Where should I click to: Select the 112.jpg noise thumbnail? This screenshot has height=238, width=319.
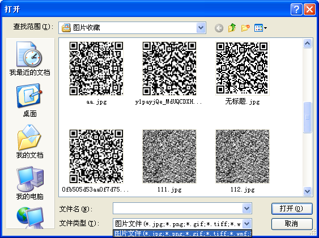tap(243, 156)
